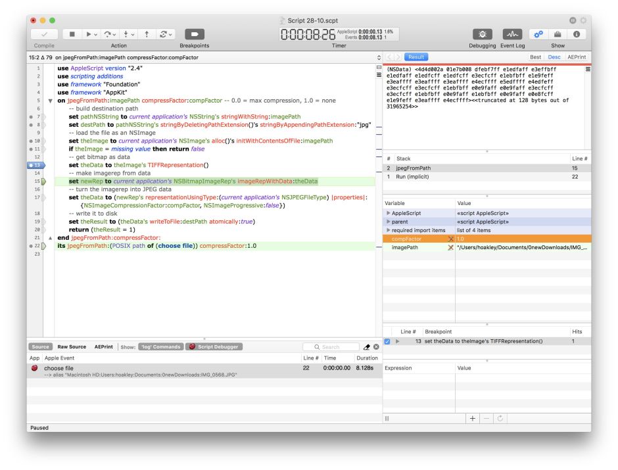This screenshot has width=618, height=470.
Task: Clear the event log using the eraser icon
Action: coord(367,346)
